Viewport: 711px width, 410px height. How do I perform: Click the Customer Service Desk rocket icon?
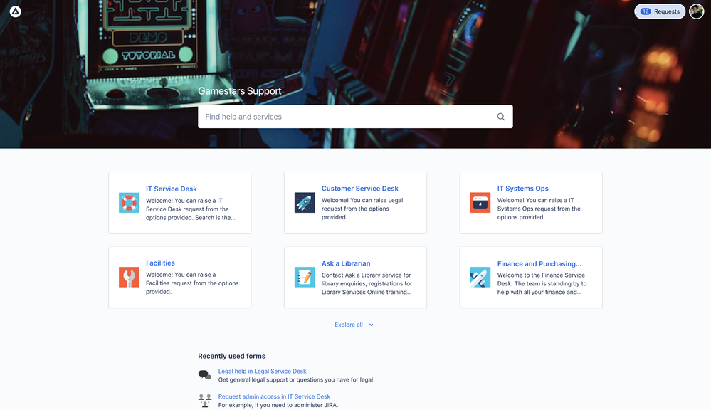[305, 202]
